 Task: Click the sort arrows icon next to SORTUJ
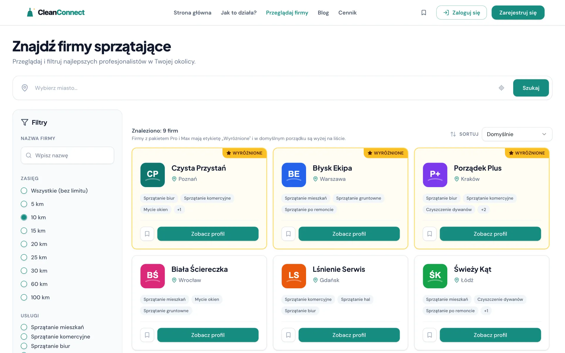coord(453,134)
